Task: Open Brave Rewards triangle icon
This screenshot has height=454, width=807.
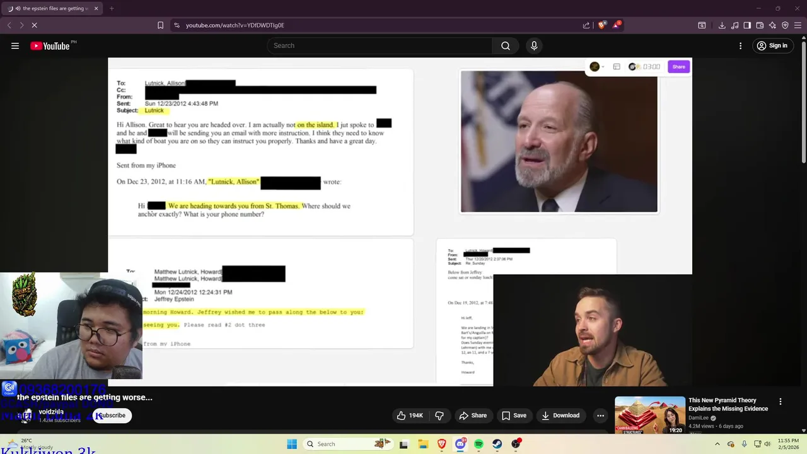Action: [x=616, y=25]
